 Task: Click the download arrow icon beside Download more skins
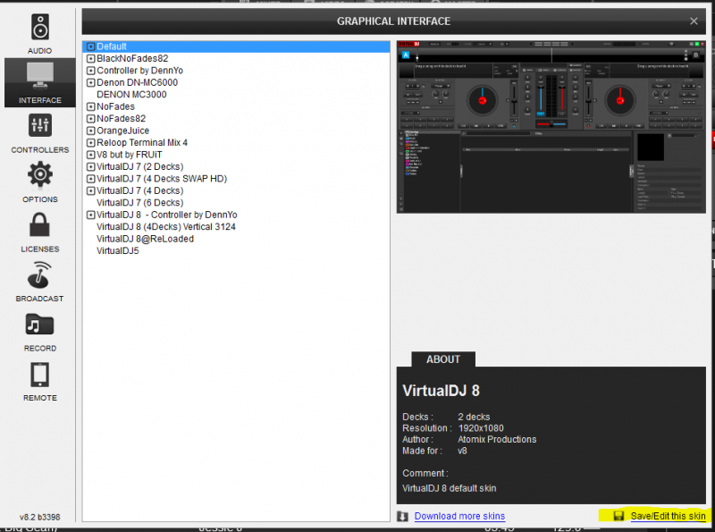coord(403,516)
